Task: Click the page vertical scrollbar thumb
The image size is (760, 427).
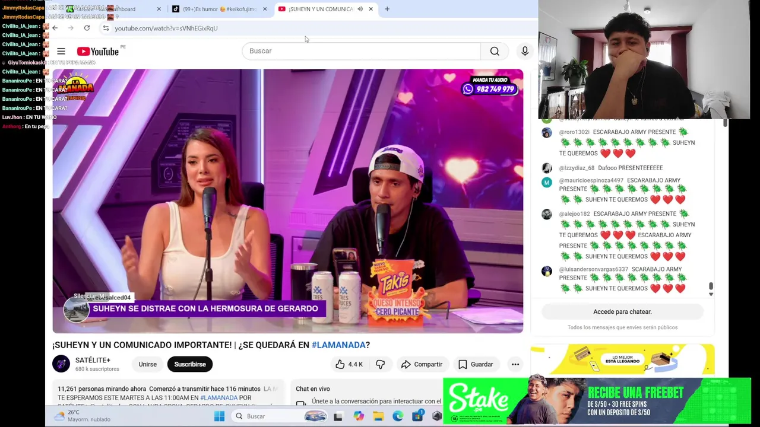Action: [x=725, y=123]
